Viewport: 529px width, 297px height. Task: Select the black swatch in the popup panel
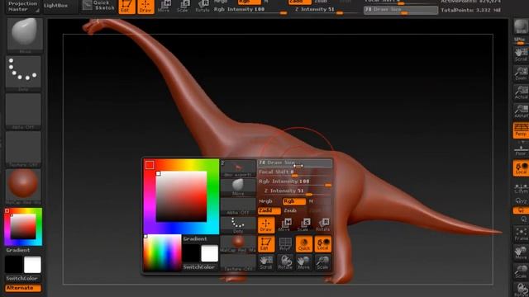coord(191,253)
